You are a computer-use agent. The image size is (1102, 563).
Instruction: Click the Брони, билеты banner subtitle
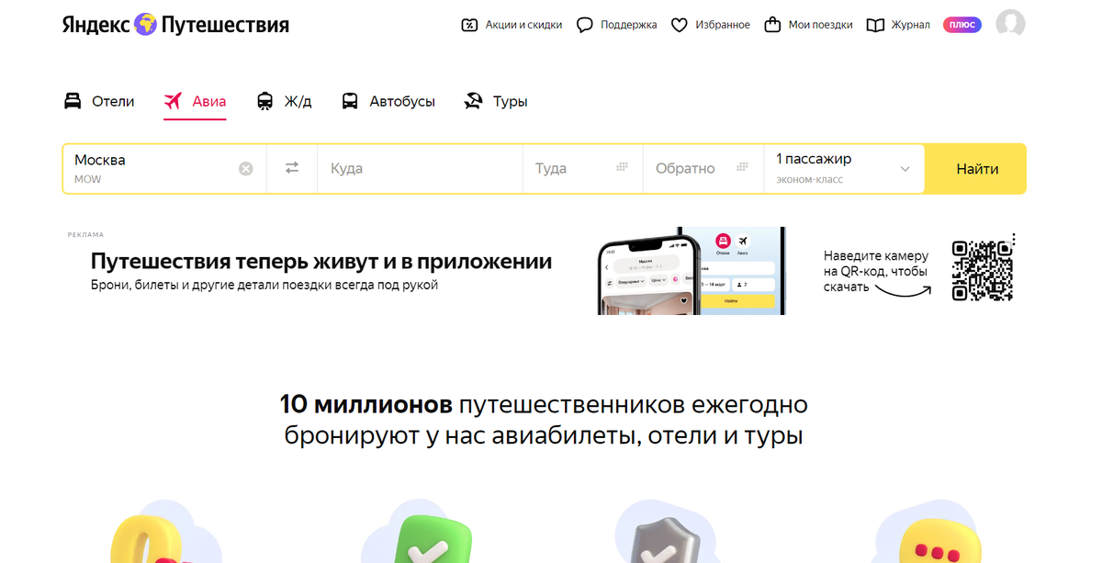[x=264, y=285]
